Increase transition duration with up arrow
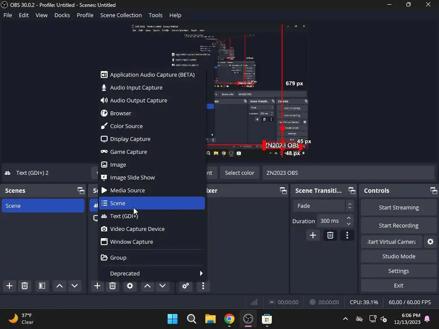The width and height of the screenshot is (439, 329). pyautogui.click(x=349, y=218)
